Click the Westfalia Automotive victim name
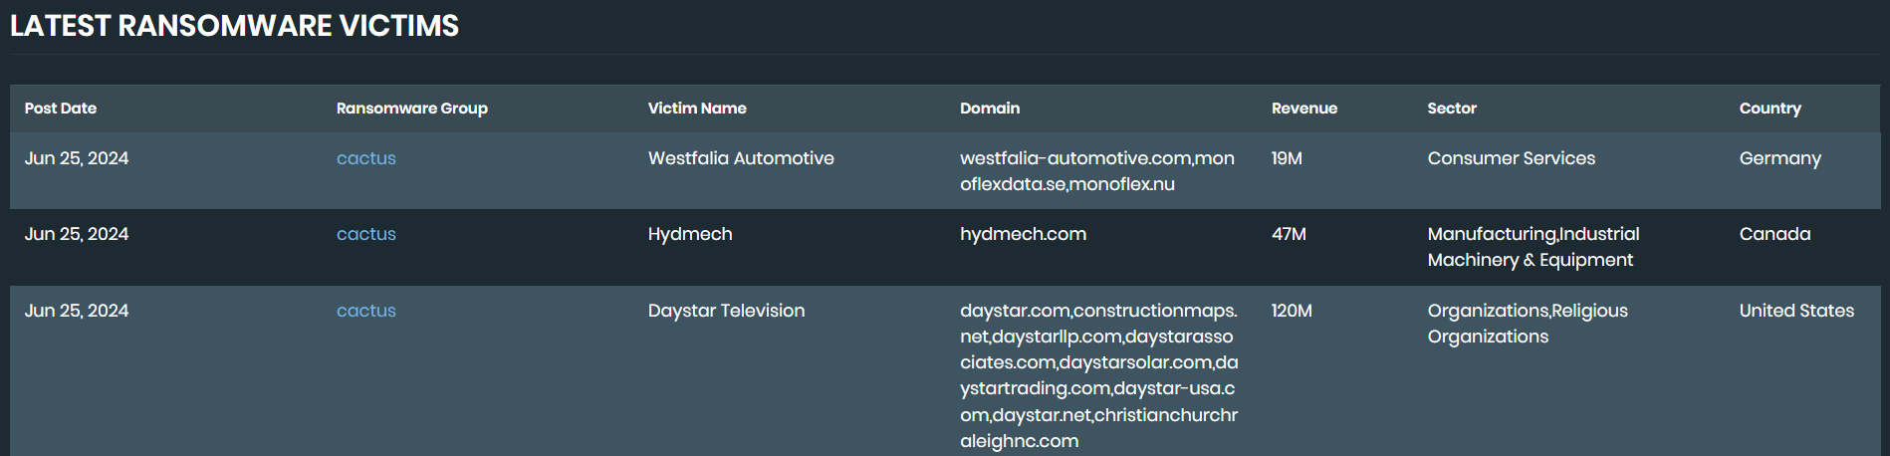 tap(741, 158)
